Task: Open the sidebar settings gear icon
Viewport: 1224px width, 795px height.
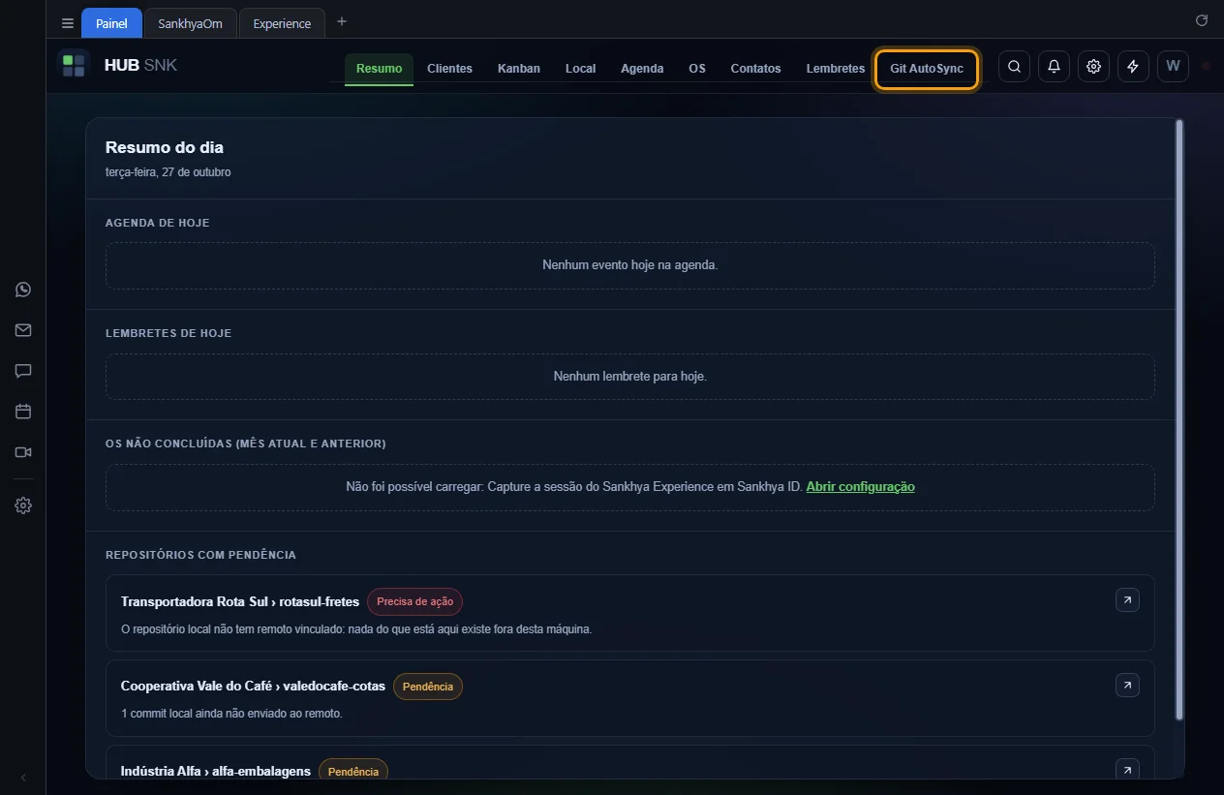Action: click(x=23, y=505)
